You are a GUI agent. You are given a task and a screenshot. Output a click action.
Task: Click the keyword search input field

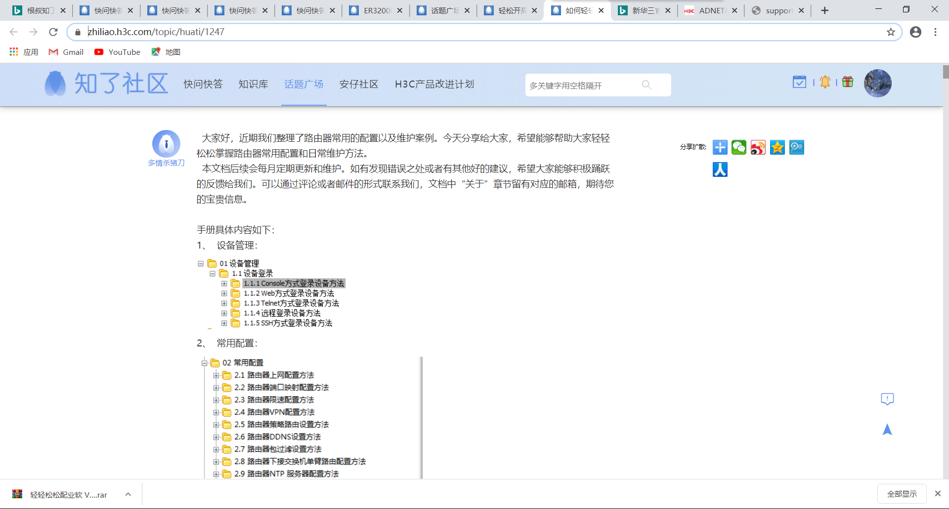point(583,85)
